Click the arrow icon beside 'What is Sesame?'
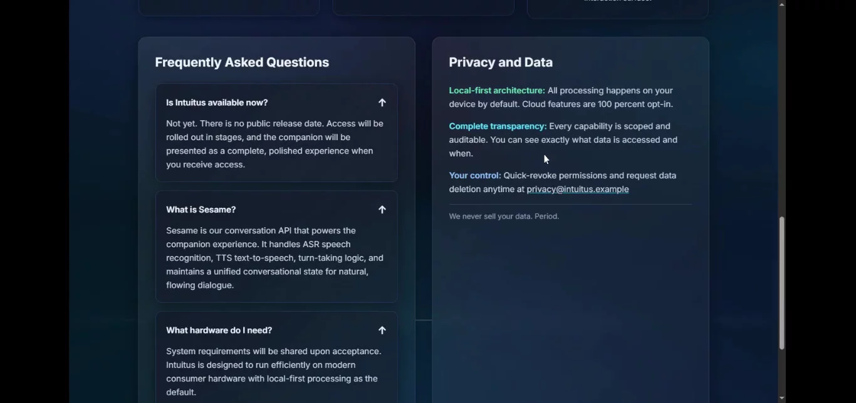The image size is (856, 403). (382, 210)
